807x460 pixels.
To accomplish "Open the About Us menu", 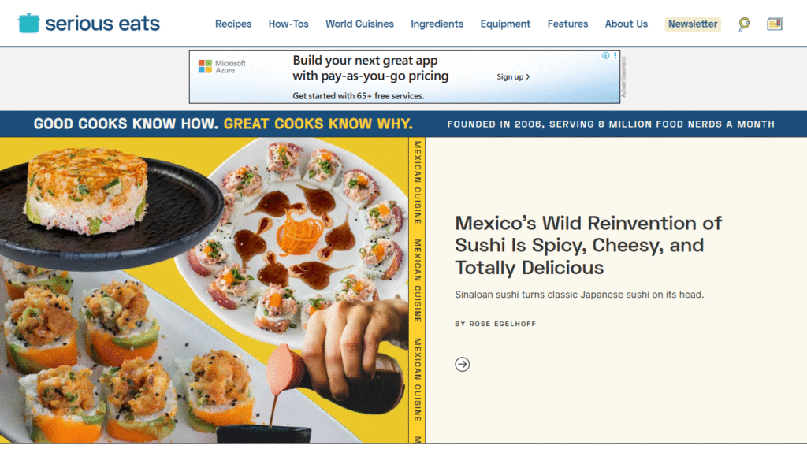I will click(626, 24).
